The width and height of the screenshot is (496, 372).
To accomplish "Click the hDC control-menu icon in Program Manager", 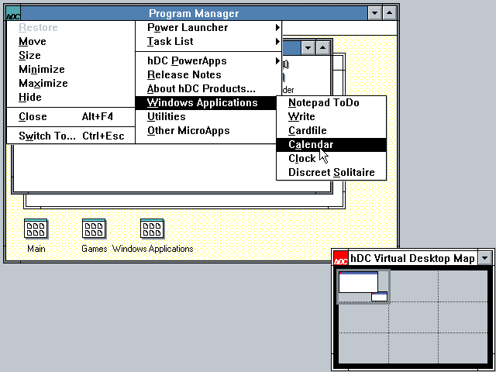I will [x=13, y=13].
